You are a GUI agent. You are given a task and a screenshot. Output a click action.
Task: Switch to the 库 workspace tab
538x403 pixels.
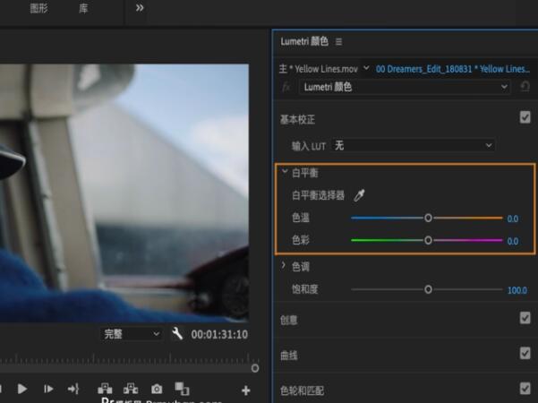coord(83,8)
